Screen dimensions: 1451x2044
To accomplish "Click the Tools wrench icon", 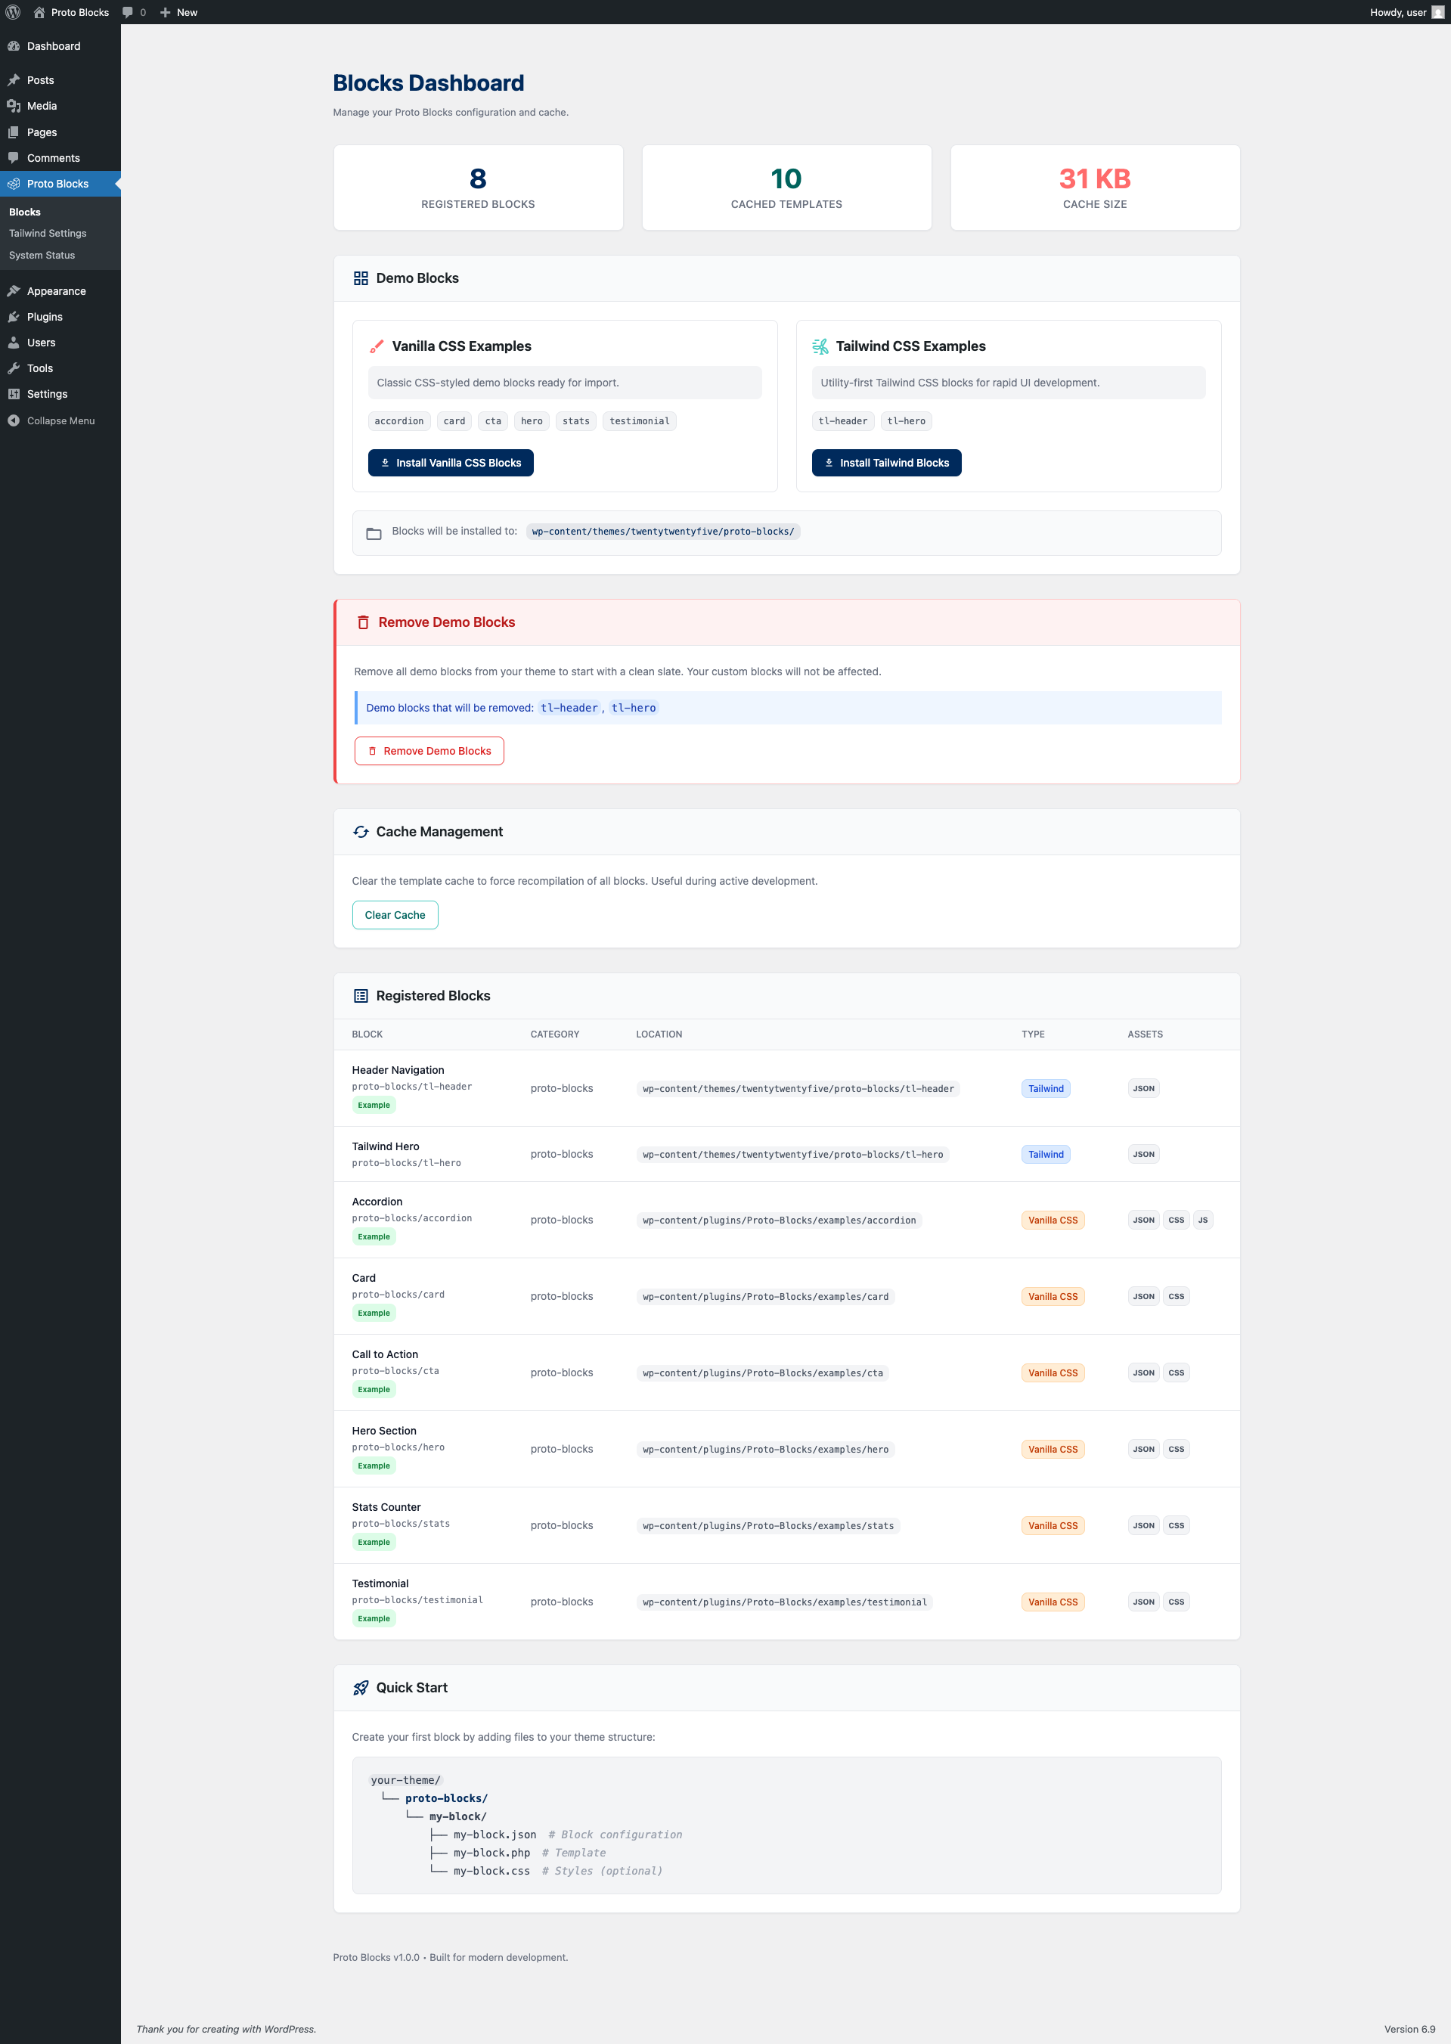I will point(14,369).
